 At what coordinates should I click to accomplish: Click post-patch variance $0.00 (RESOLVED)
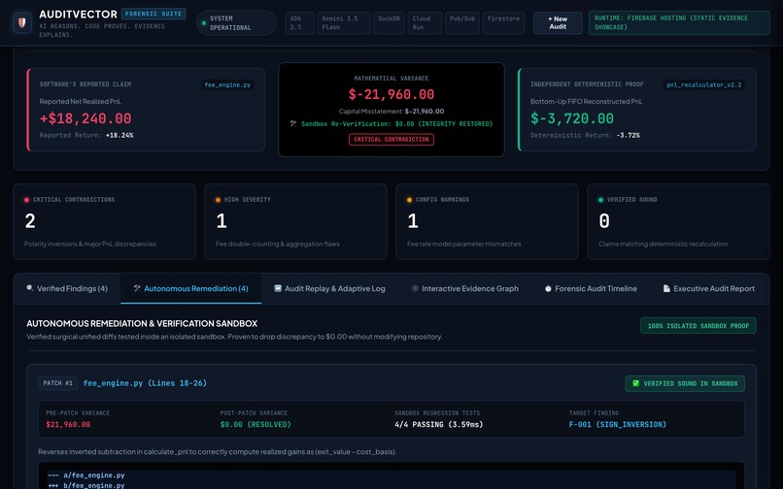[x=255, y=424]
